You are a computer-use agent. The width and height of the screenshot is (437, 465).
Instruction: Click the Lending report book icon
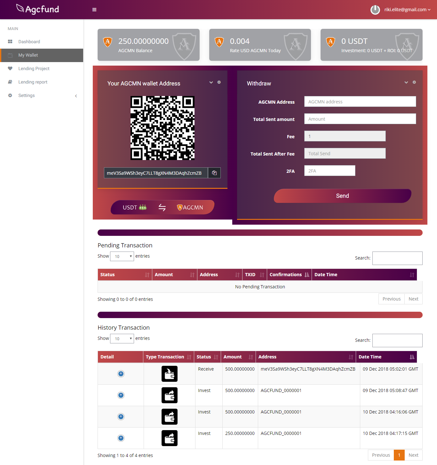10,82
